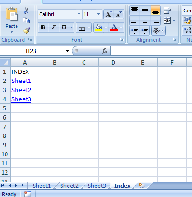192x197 pixels.
Task: Follow the Sheet1 hyperlink in A2
Action: (21, 81)
